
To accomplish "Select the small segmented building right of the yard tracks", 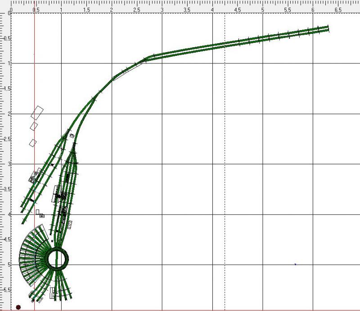I will click(x=70, y=225).
